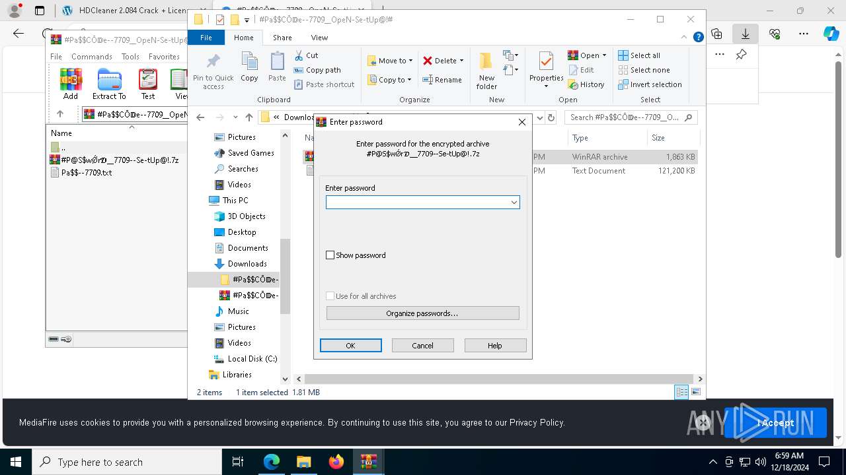
Task: Go up one level in WinRAR path bar
Action: click(x=60, y=114)
